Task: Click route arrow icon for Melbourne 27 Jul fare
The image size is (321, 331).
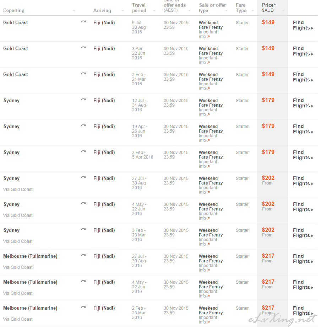Action: click(83, 255)
